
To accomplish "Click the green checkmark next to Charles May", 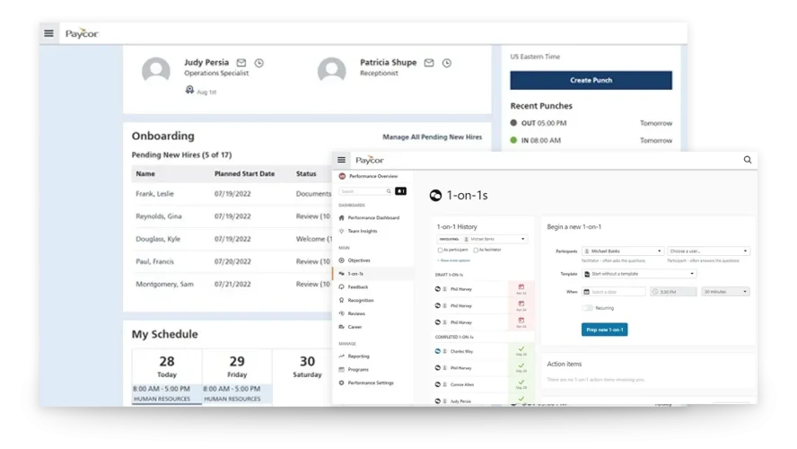I will pyautogui.click(x=521, y=351).
